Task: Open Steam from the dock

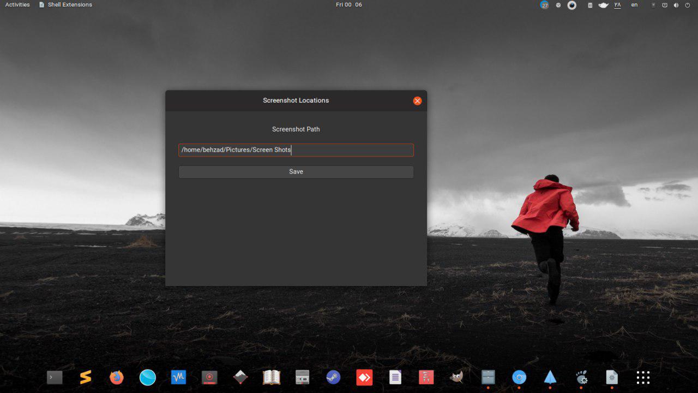Action: (x=333, y=377)
